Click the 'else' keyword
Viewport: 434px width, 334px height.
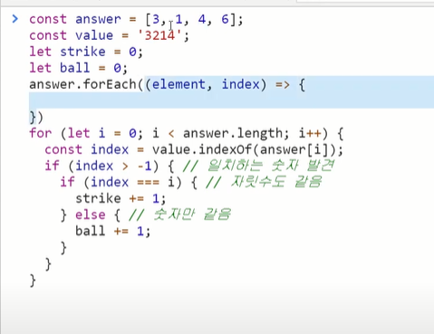tap(91, 215)
